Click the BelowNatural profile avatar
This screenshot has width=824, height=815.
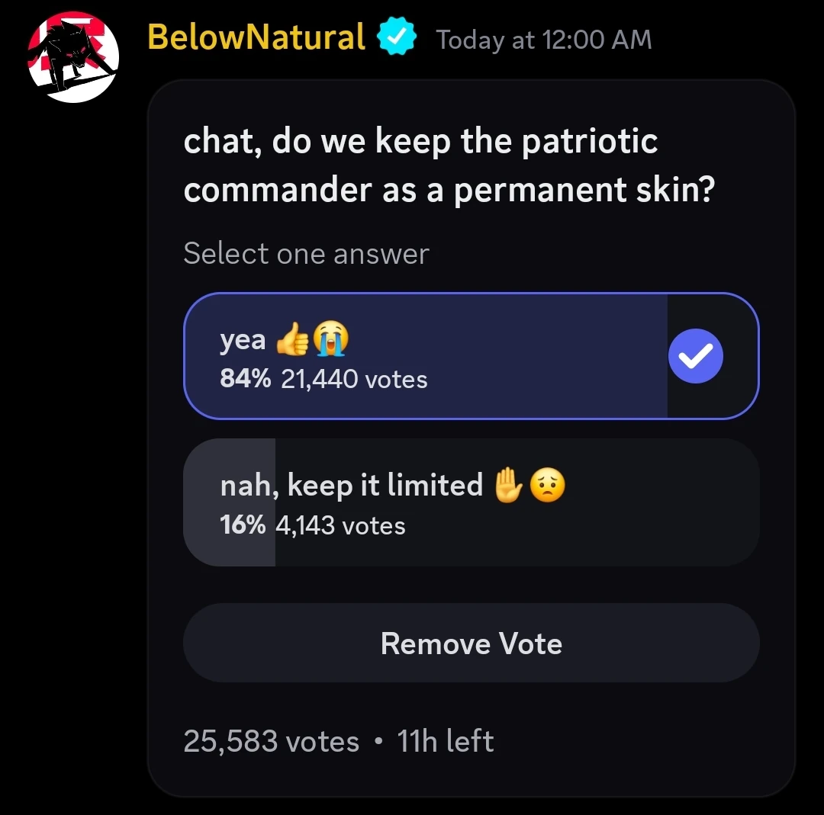coord(73,57)
